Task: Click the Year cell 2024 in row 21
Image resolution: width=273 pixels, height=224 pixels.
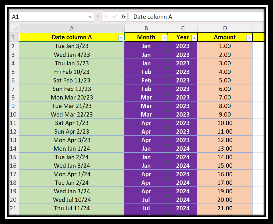Action: pos(183,208)
